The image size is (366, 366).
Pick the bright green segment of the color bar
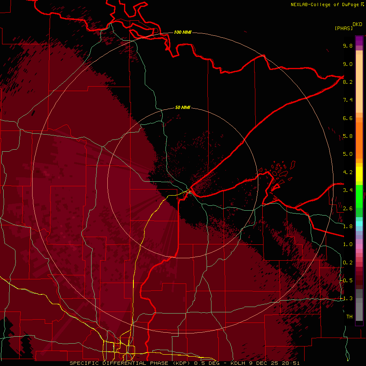(359, 196)
